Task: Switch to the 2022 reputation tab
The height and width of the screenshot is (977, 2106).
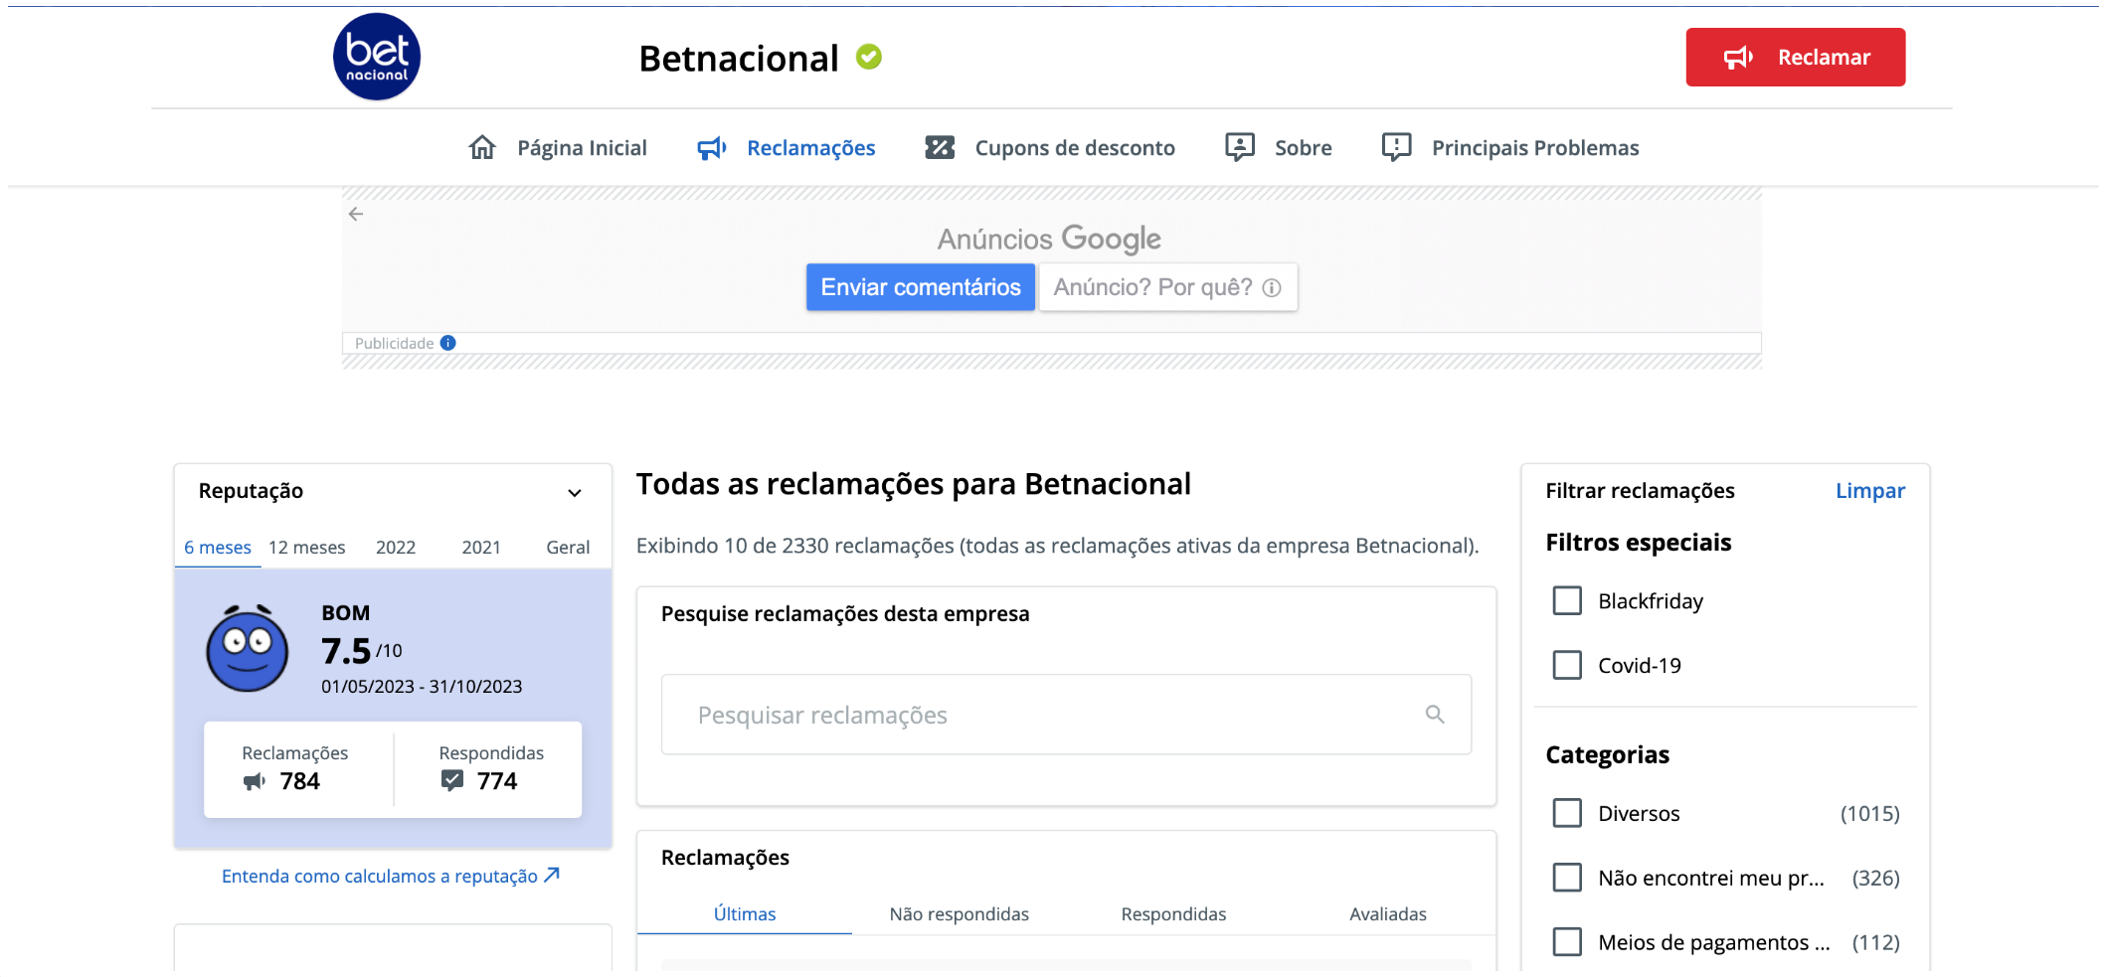Action: pos(396,548)
